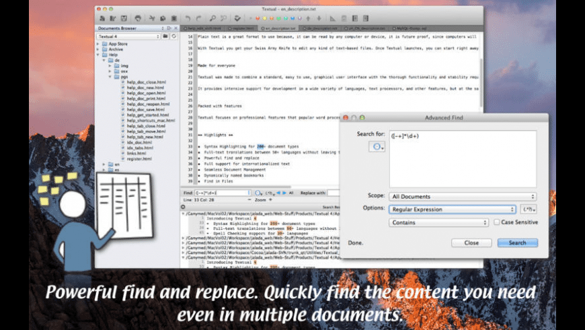Screen dimensions: 585x330
Task: Click the Find and Replace toolbar icon
Action: coord(223,18)
